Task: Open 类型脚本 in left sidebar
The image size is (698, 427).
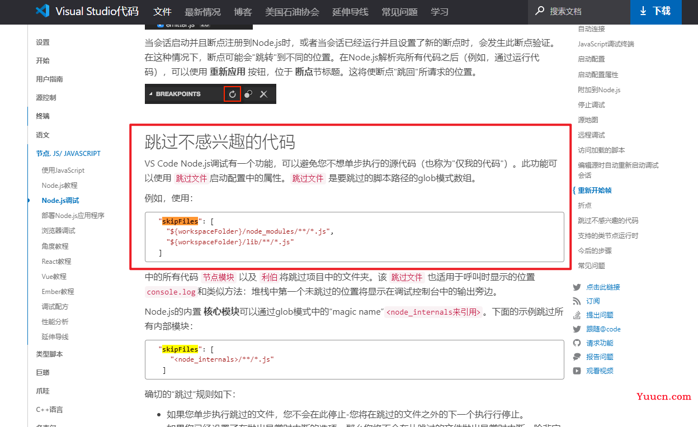Action: (x=49, y=354)
